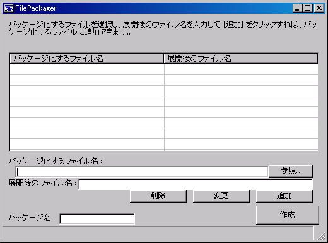Click the status bar at bottom
The image size is (328, 243).
158,233
